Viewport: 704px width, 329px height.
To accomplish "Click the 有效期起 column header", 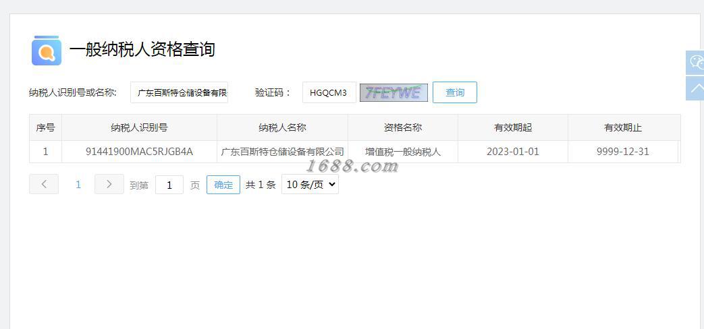I will coord(513,127).
